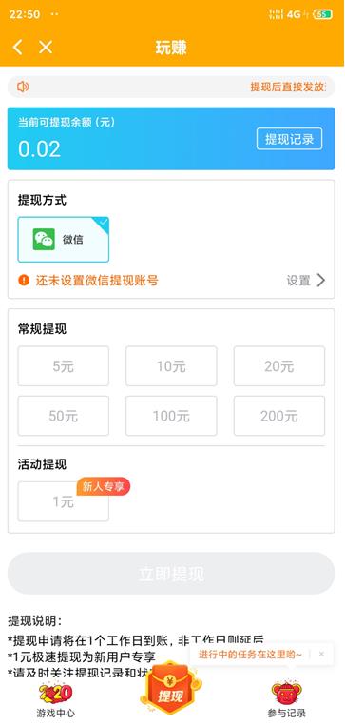Choose the 100元 withdrawal amount
This screenshot has width=345, height=725.
click(x=171, y=416)
